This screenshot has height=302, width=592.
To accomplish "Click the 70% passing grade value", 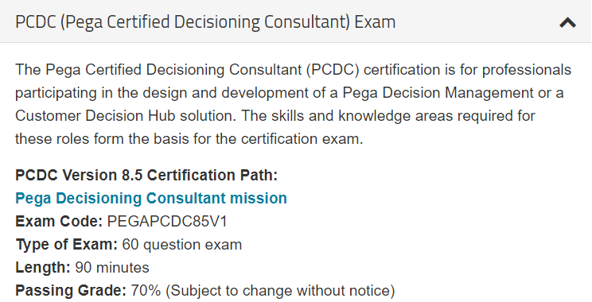I will pyautogui.click(x=146, y=291).
